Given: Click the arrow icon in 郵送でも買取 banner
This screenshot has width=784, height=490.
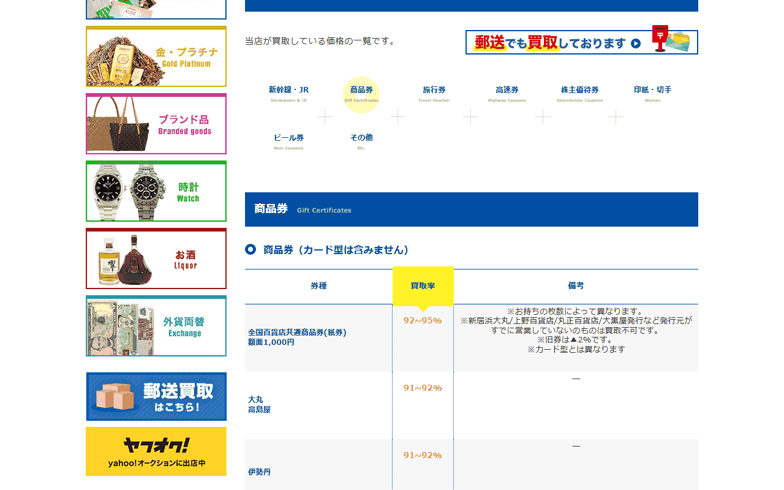Looking at the screenshot, I should point(636,43).
